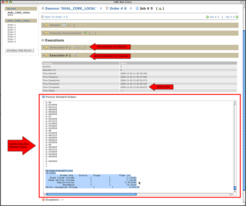This screenshot has height=206, width=246.
Task: Click the open folder icon of Execution # 2
Action: (x=47, y=55)
